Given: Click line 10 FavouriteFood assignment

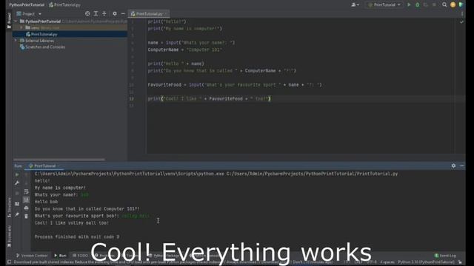Looking at the screenshot, I should (235, 85).
